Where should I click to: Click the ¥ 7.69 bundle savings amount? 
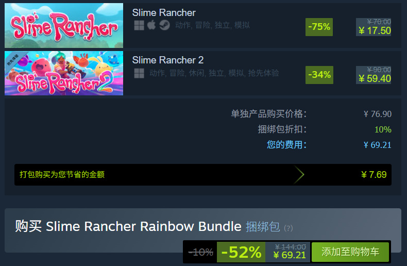pos(374,175)
